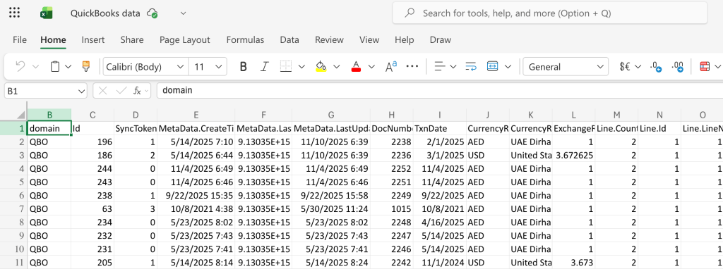Screen dimensions: 723x269
Task: Open the font size 11 dropdown
Action: [208, 67]
